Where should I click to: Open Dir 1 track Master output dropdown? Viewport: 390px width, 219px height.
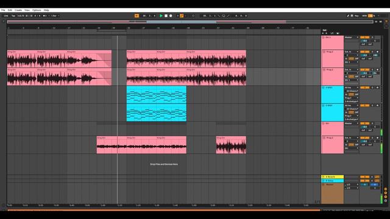(352, 37)
